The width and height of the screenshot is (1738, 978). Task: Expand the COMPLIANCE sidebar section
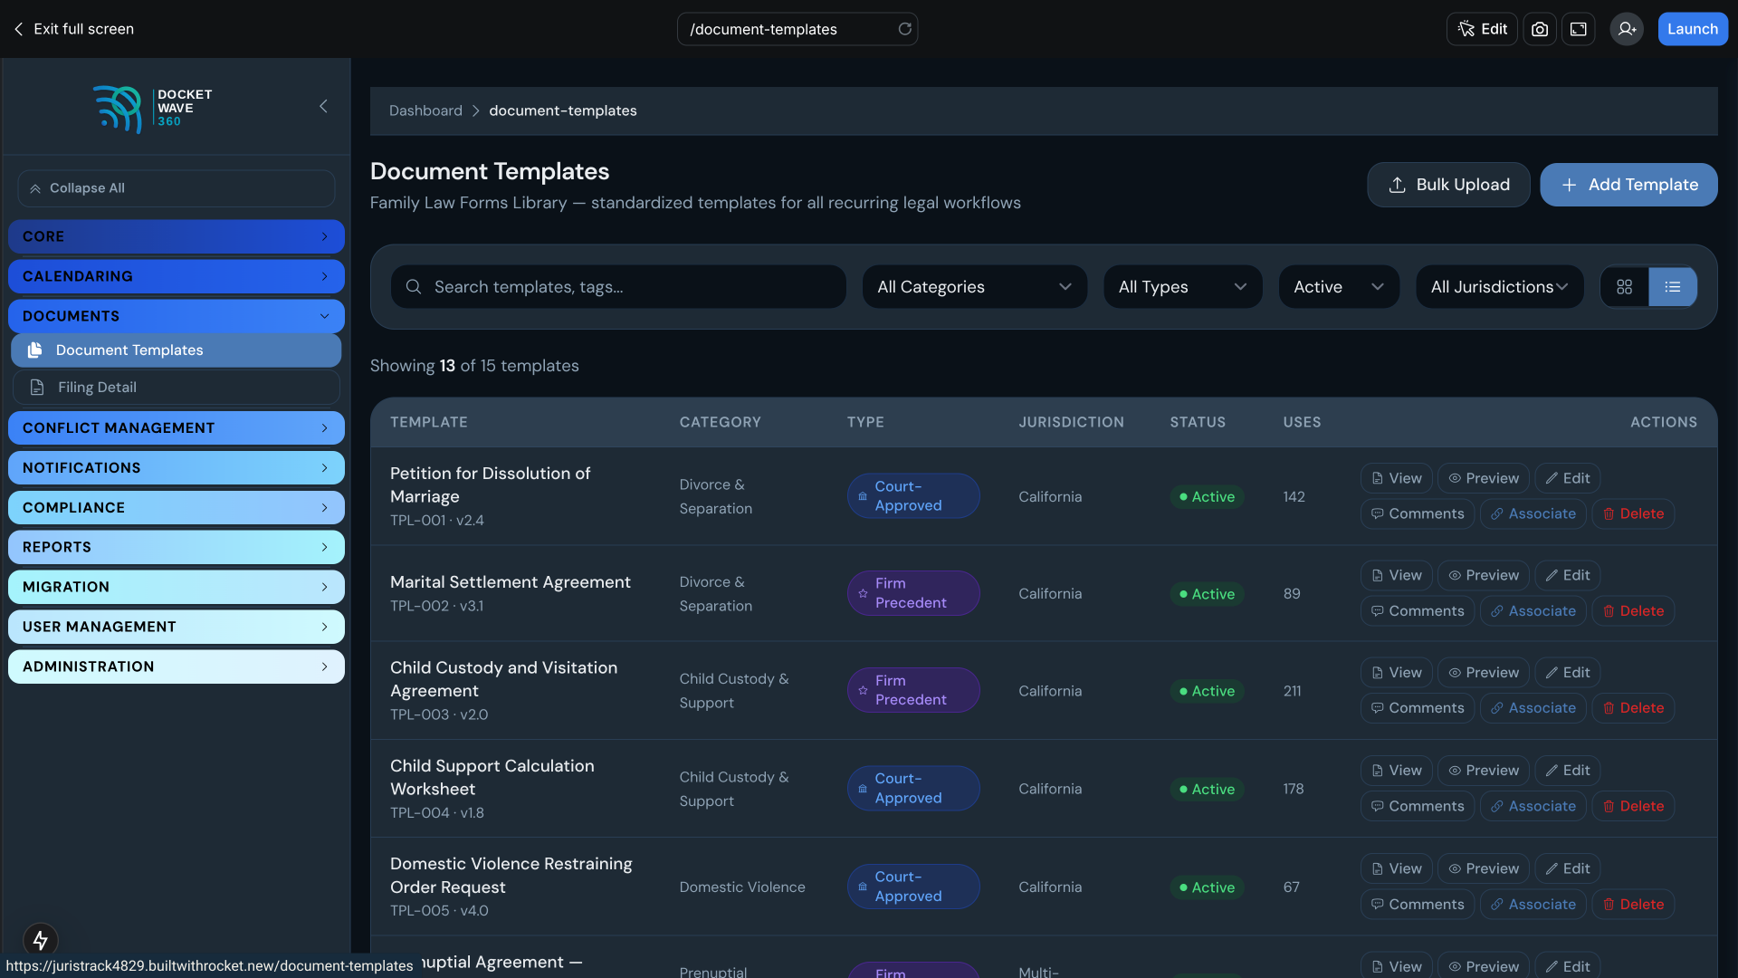point(177,507)
